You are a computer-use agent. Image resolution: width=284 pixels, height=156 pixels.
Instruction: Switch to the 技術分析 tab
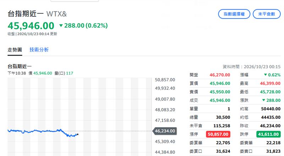[39, 50]
